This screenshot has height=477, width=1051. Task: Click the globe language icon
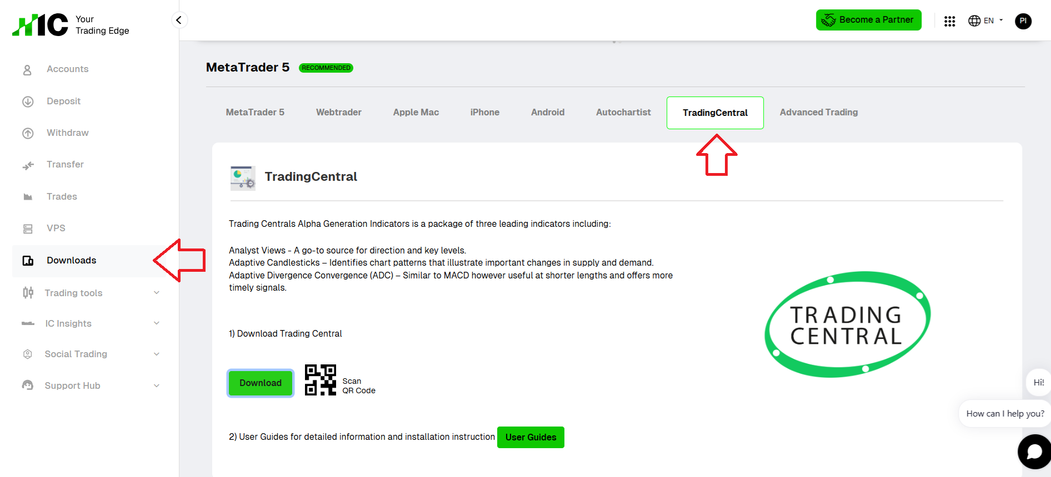click(974, 21)
